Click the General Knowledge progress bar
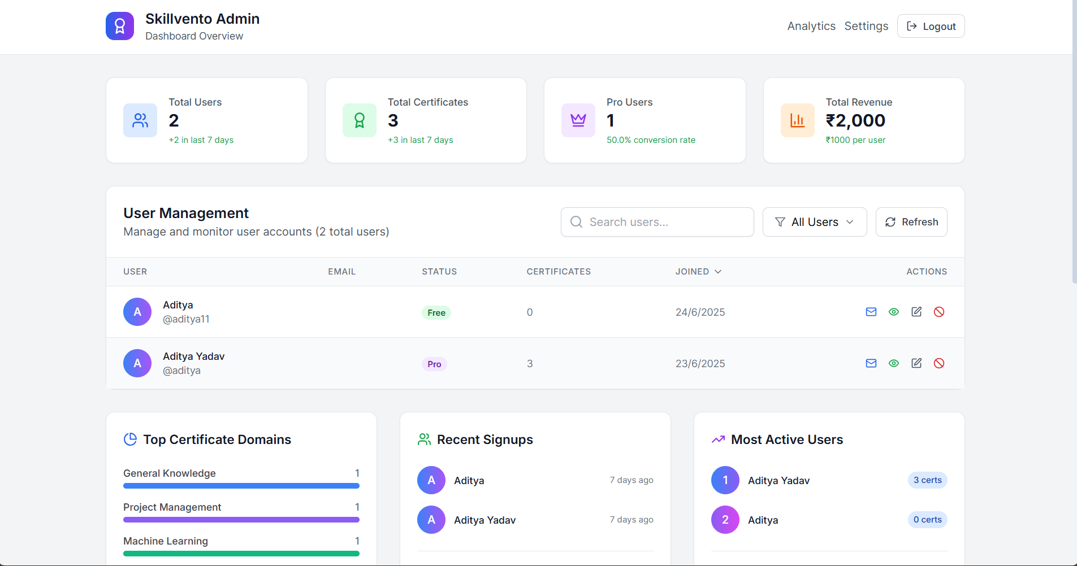Image resolution: width=1077 pixels, height=566 pixels. coord(241,486)
